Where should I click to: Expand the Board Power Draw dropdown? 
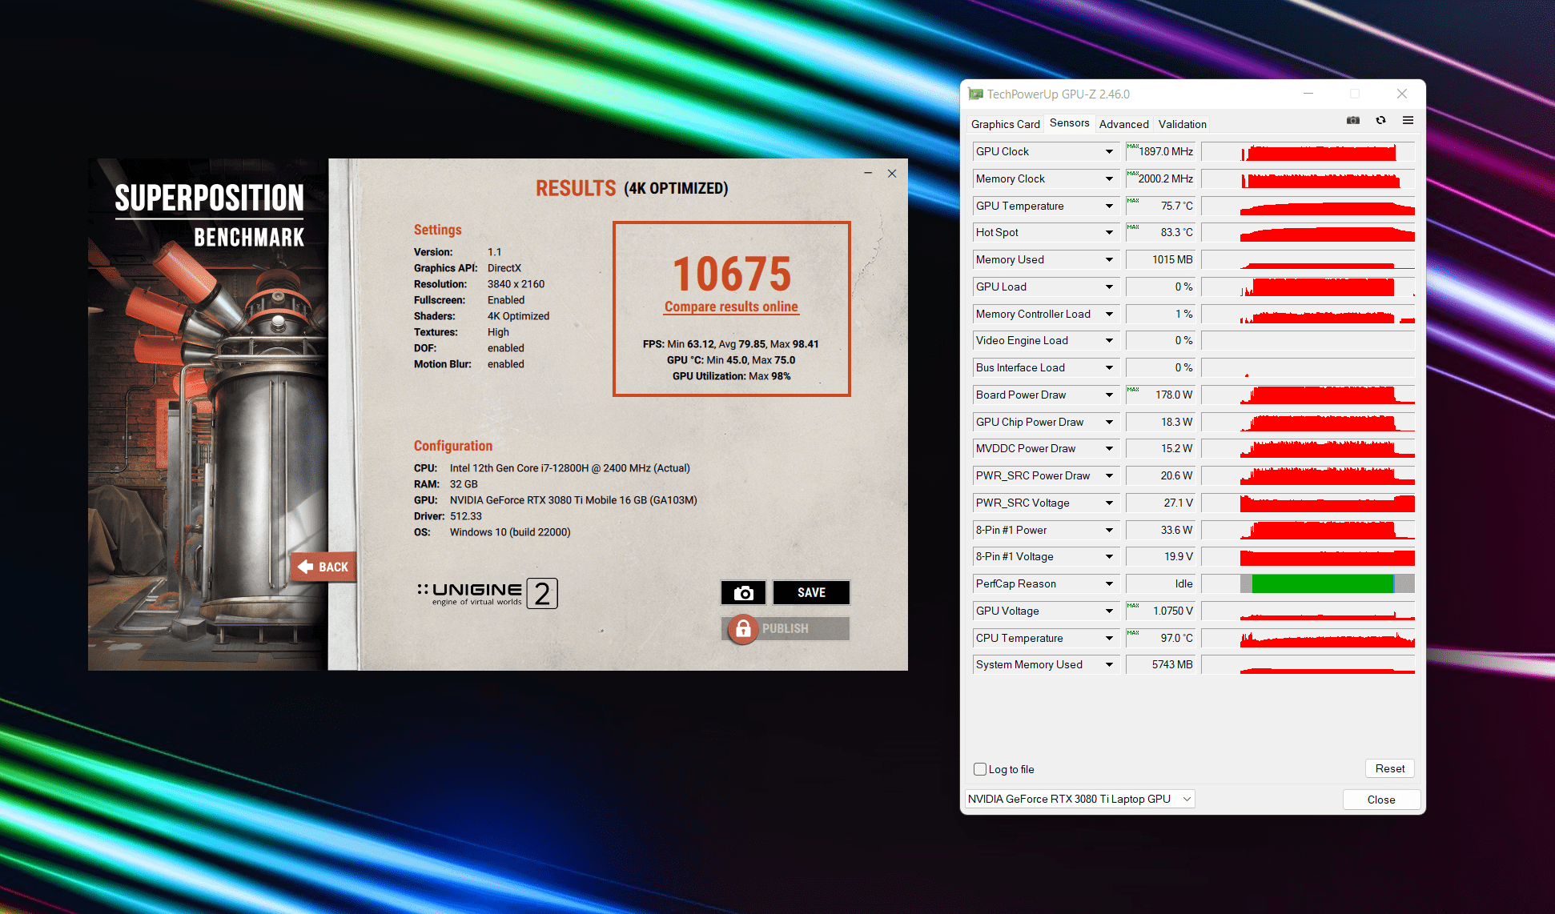pos(1109,395)
